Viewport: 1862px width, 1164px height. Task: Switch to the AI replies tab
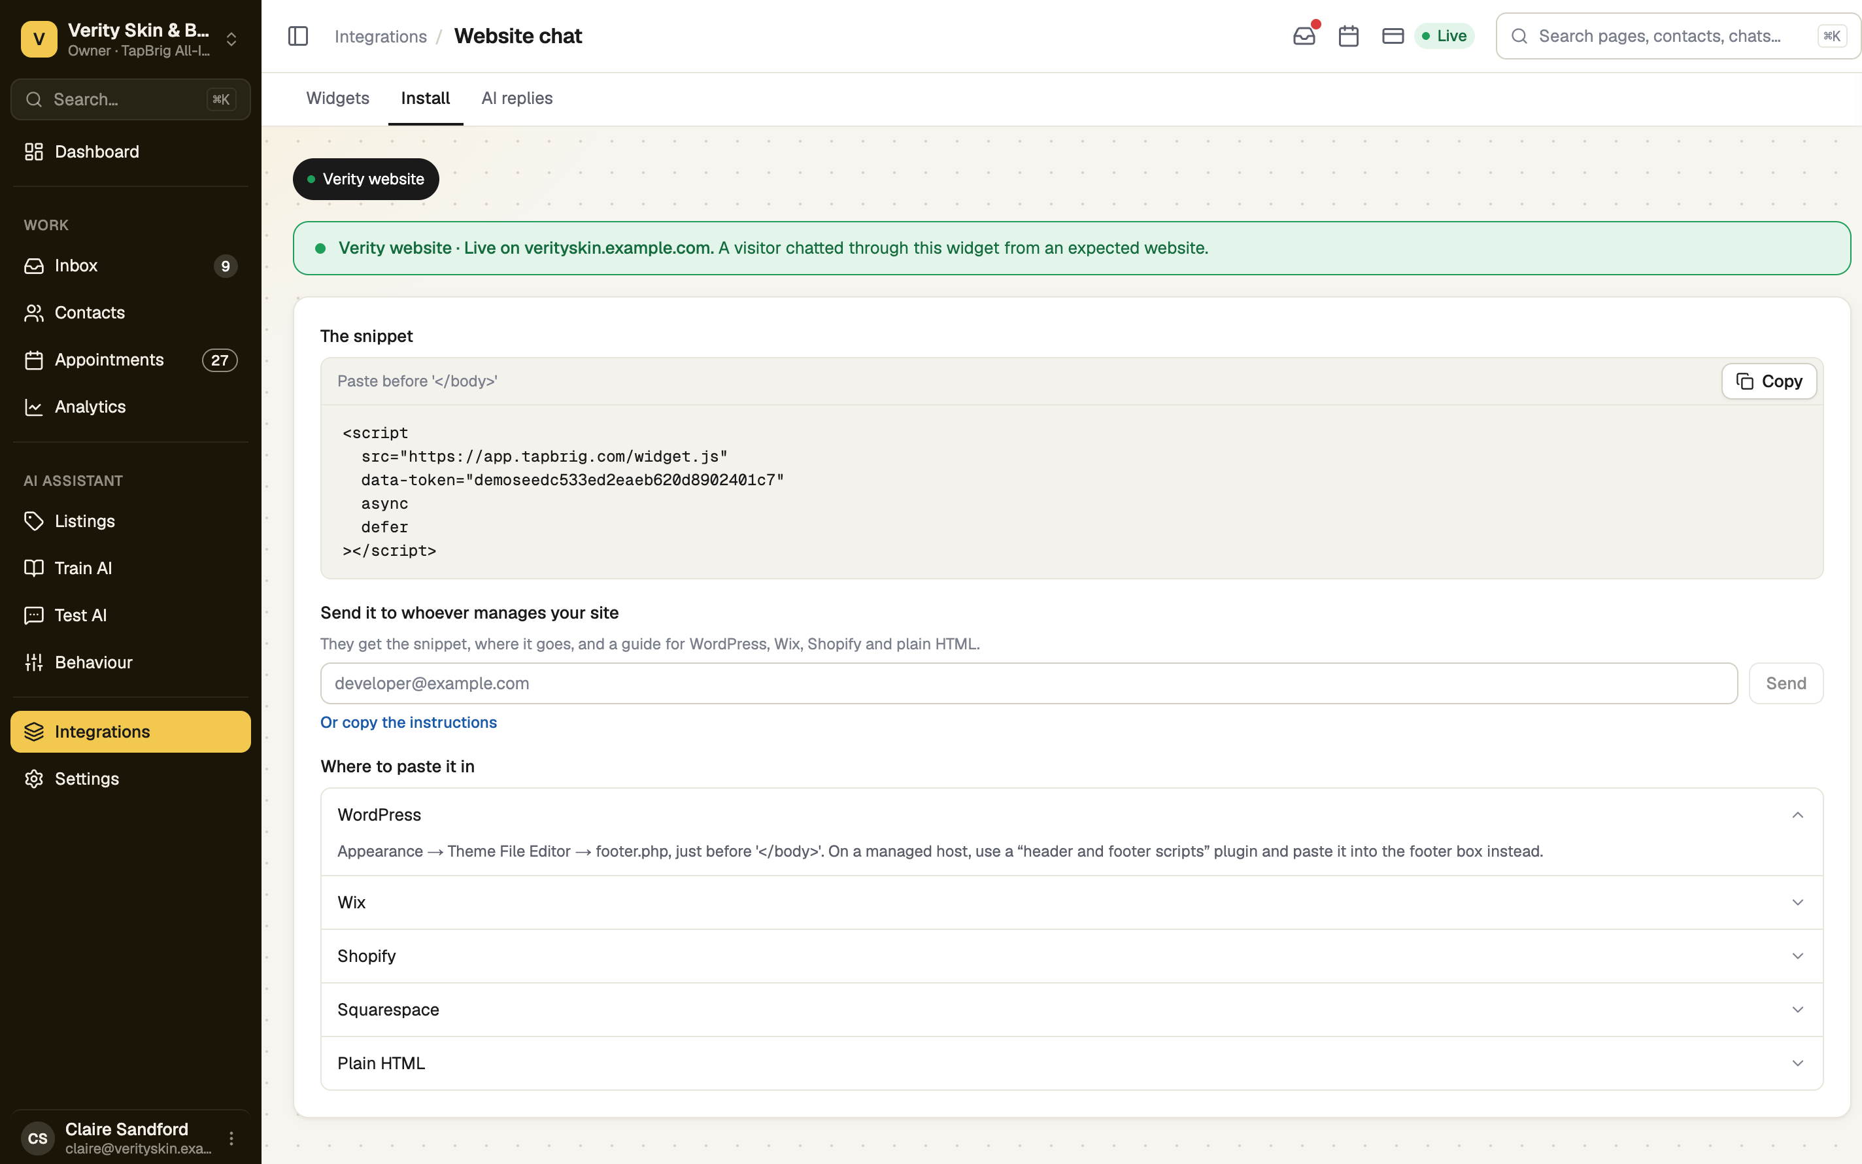pyautogui.click(x=517, y=99)
